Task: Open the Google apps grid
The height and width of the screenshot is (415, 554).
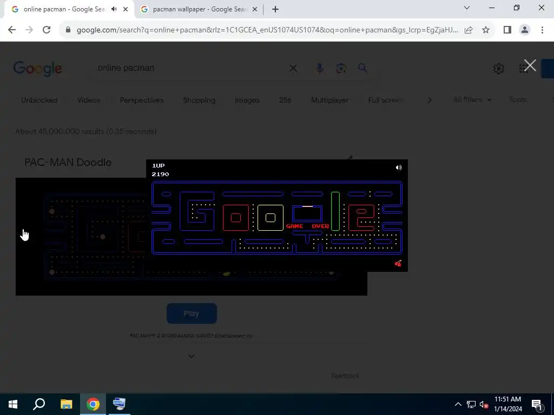Action: click(523, 69)
